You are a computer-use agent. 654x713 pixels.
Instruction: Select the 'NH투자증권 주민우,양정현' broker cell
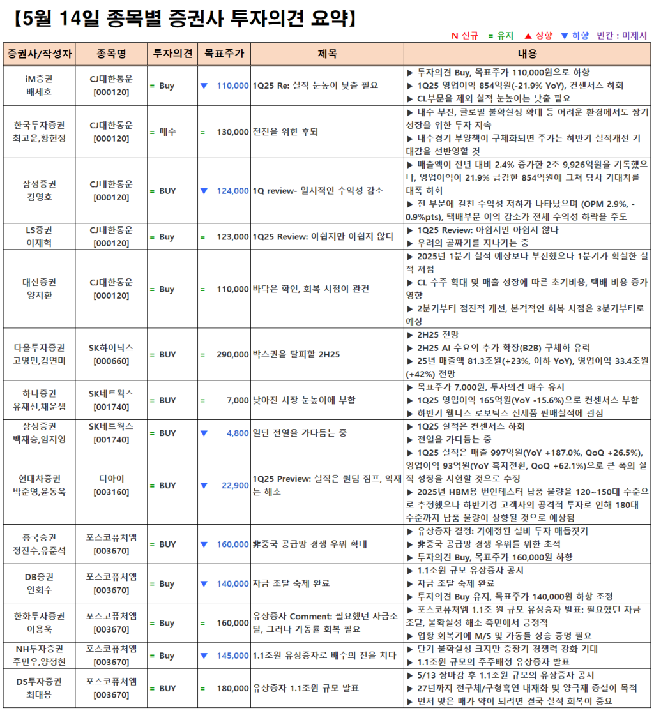[x=40, y=656]
